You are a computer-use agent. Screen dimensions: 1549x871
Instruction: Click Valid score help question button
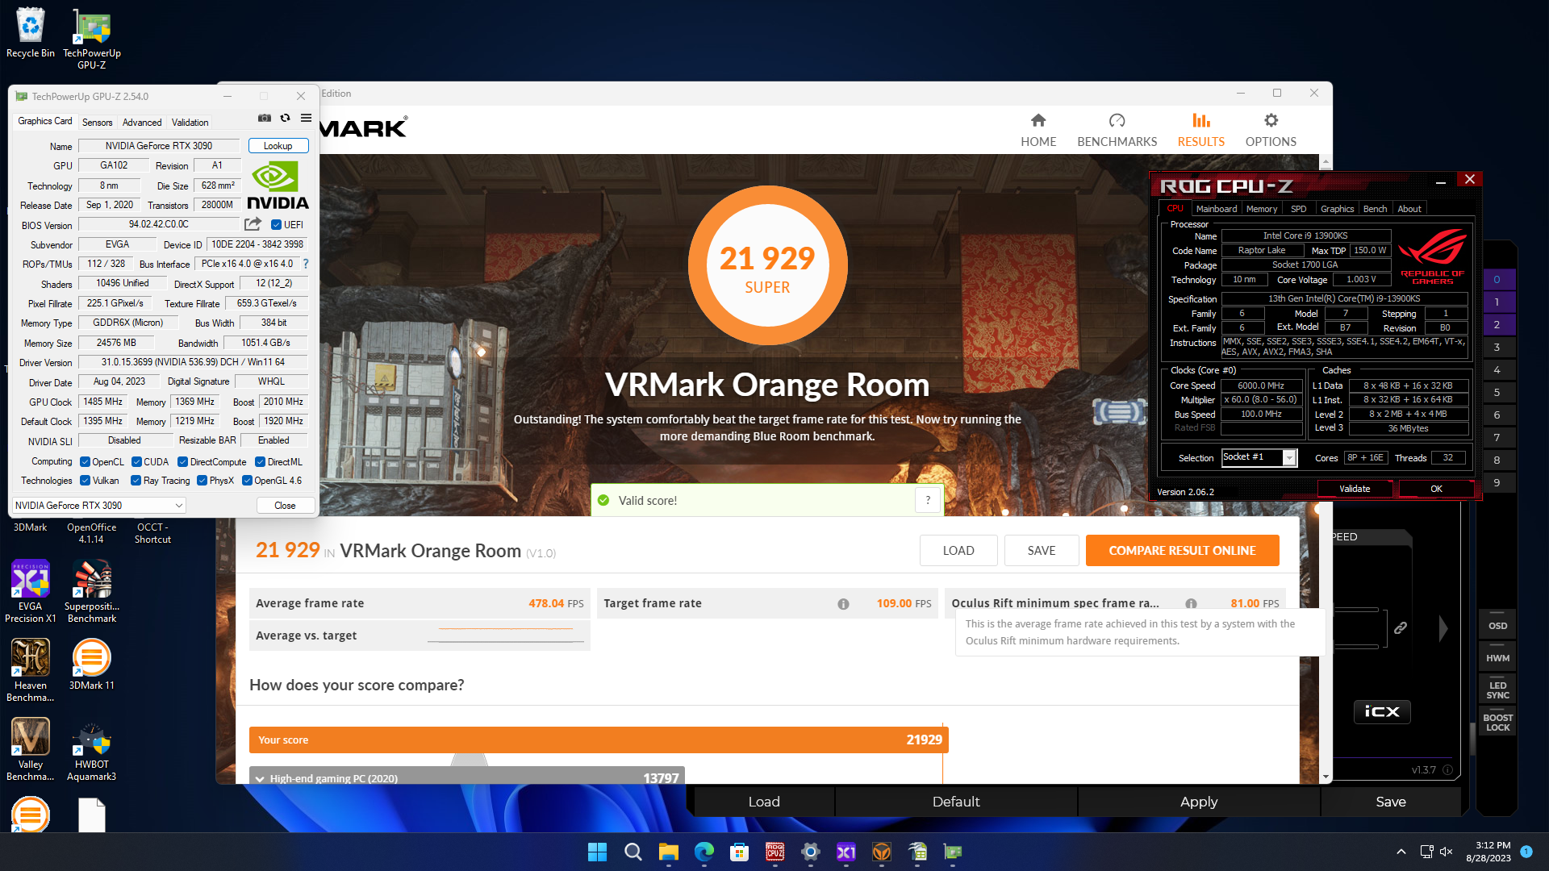tap(928, 500)
